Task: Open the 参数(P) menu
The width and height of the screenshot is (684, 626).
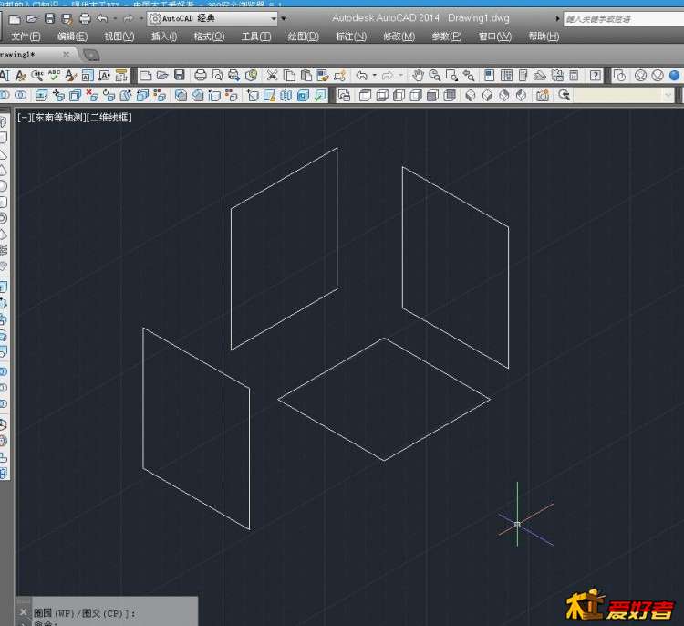Action: (x=446, y=37)
